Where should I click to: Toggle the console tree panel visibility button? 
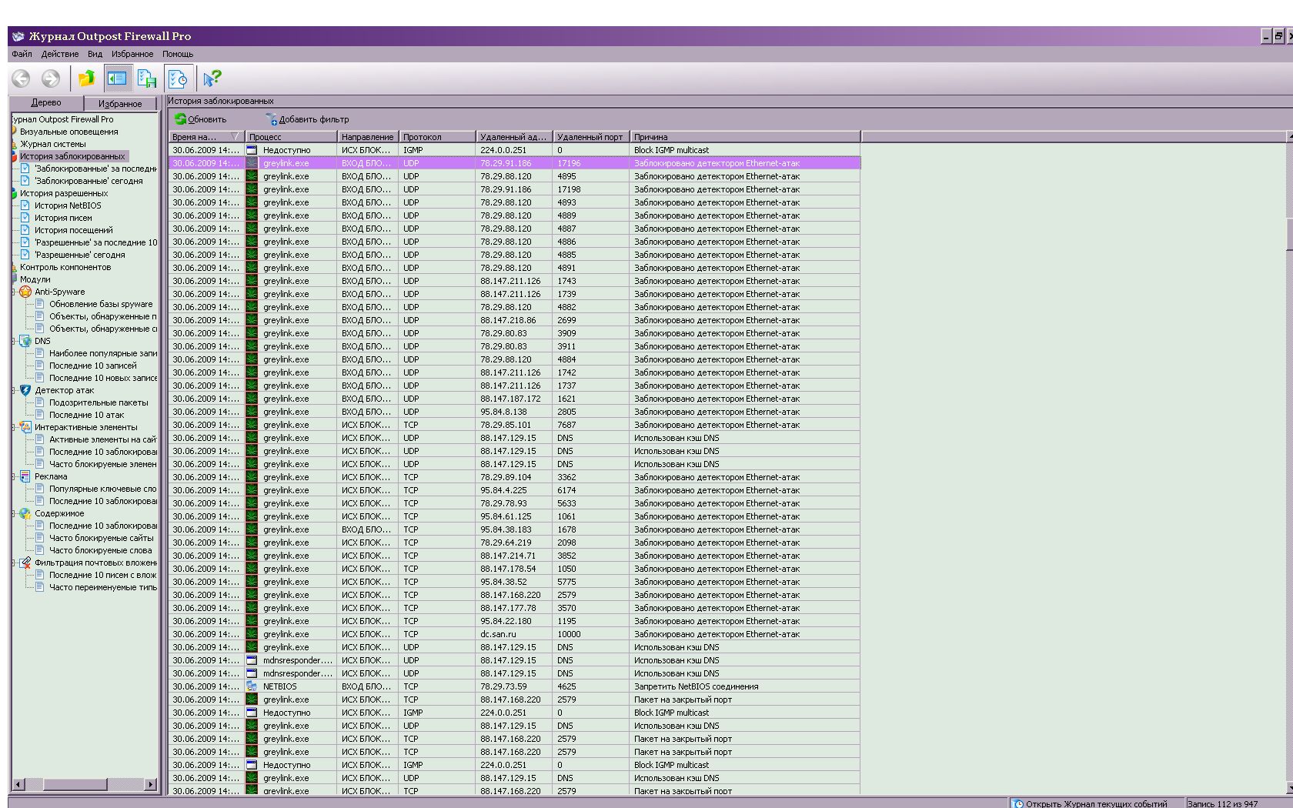point(117,78)
